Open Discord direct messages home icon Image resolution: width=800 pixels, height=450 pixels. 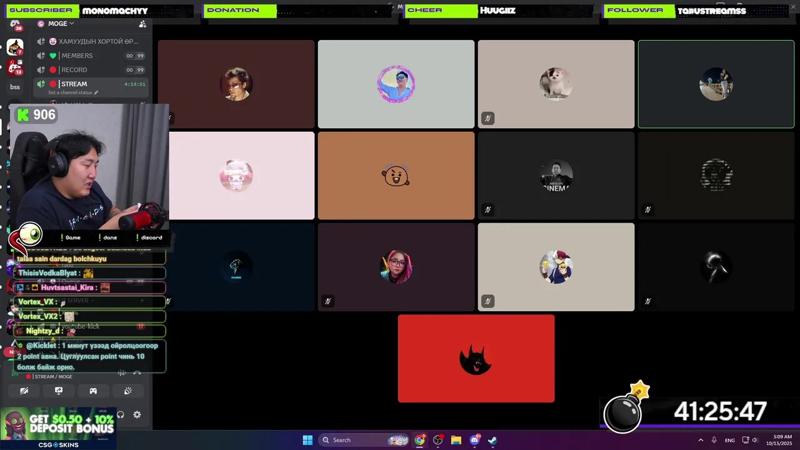(x=14, y=25)
